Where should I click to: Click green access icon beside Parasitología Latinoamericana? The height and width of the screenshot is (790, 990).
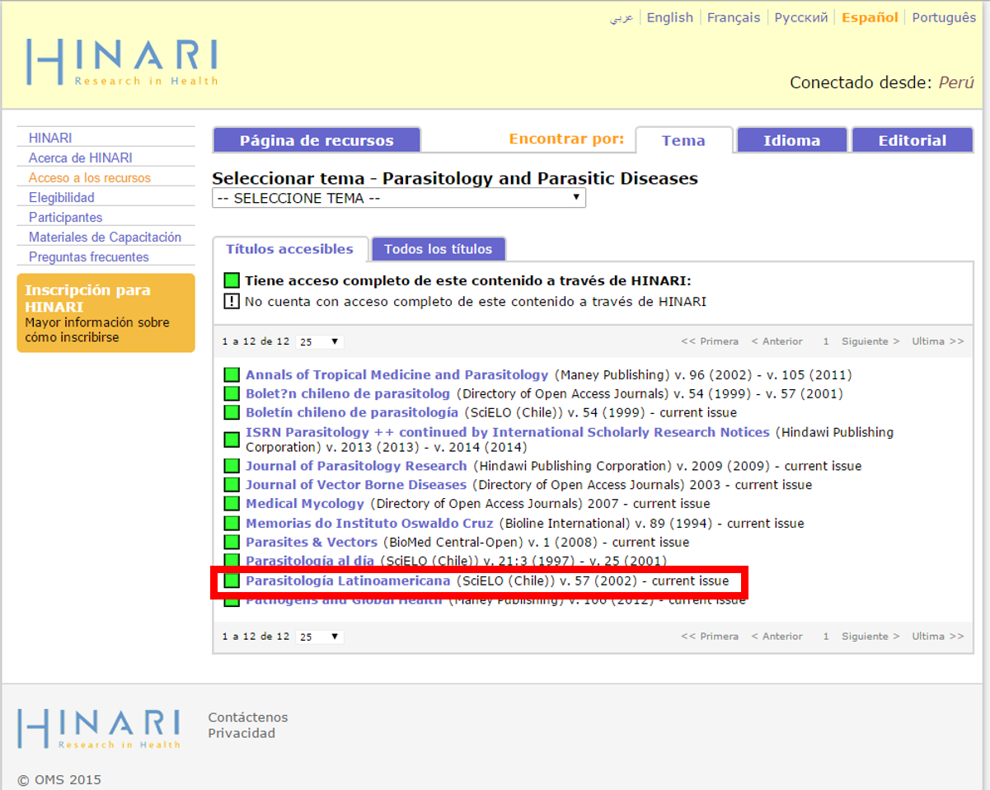[232, 581]
